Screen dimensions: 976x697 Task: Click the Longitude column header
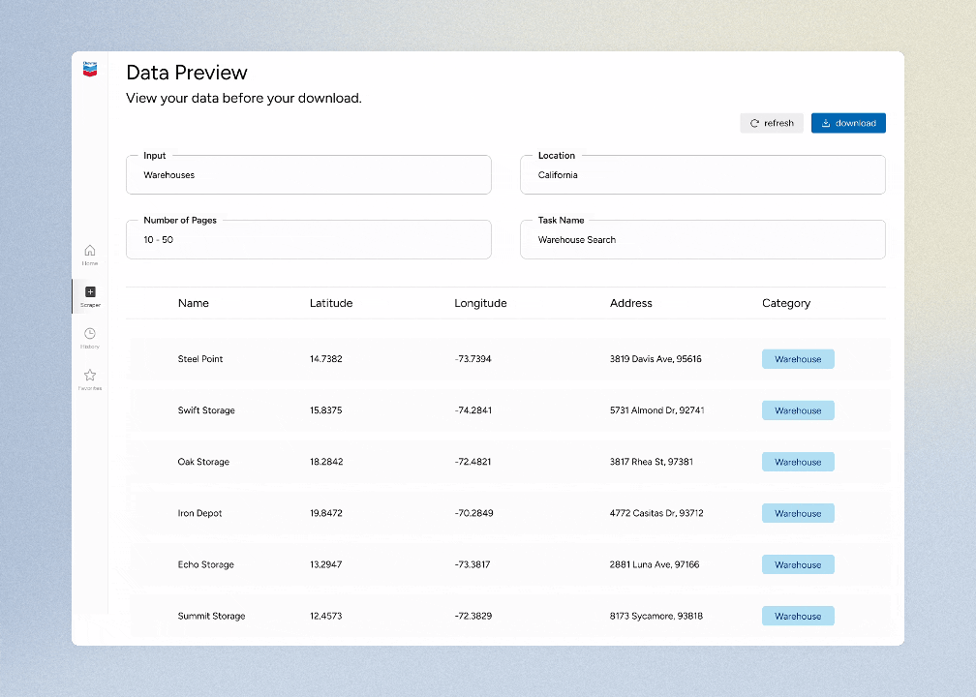point(480,303)
